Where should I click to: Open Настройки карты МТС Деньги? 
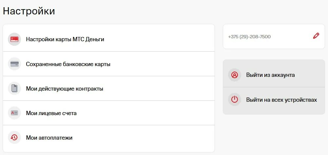[109, 39]
